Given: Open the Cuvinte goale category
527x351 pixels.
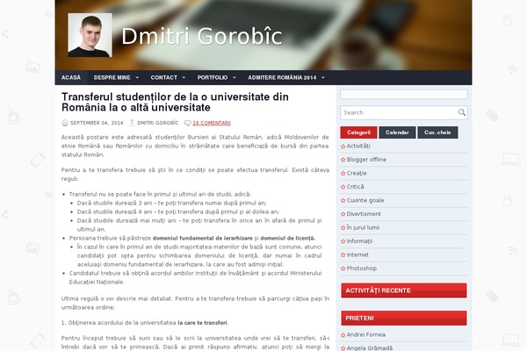Looking at the screenshot, I should click(365, 201).
